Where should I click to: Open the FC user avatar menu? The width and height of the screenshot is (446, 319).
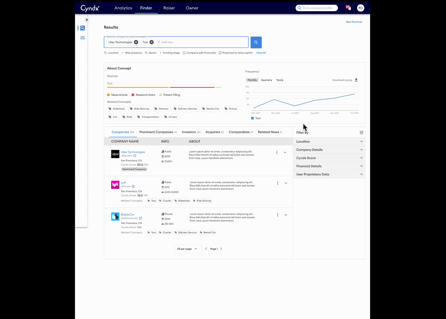(360, 8)
